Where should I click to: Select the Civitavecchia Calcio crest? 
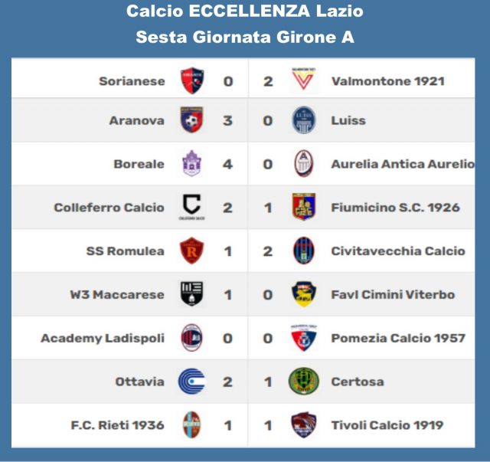coord(303,251)
